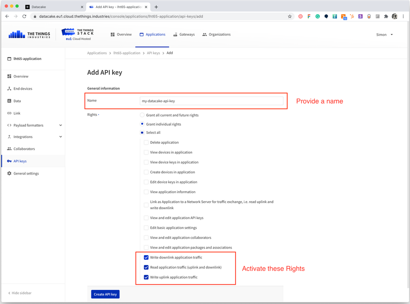Select Grant all current and future rights
This screenshot has height=304, width=410.
point(142,115)
